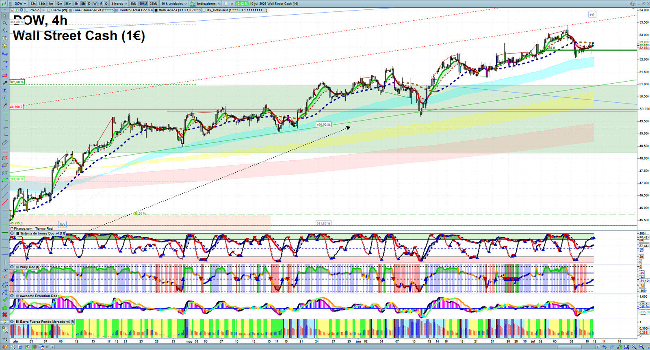Toggle Barra Fuerza Fondo Mercado visibility square

[x=17, y=322]
